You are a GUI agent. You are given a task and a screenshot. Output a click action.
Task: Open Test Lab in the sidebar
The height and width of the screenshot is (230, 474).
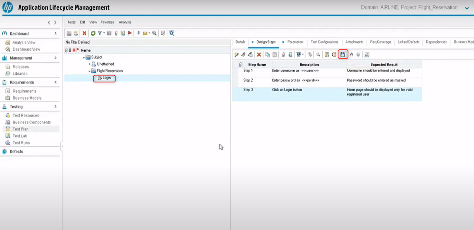click(20, 136)
